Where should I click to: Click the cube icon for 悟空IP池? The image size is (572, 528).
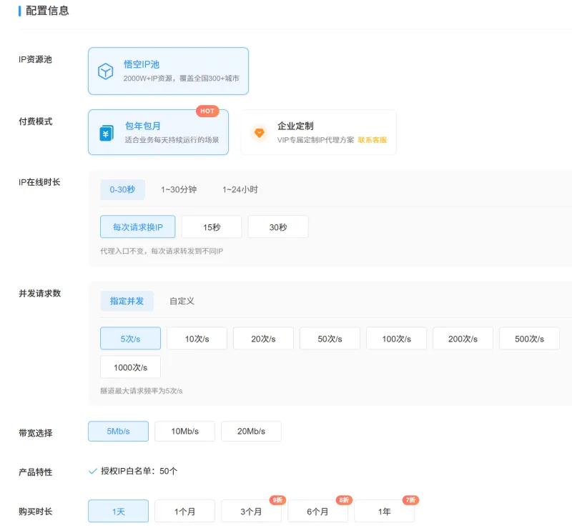(106, 71)
